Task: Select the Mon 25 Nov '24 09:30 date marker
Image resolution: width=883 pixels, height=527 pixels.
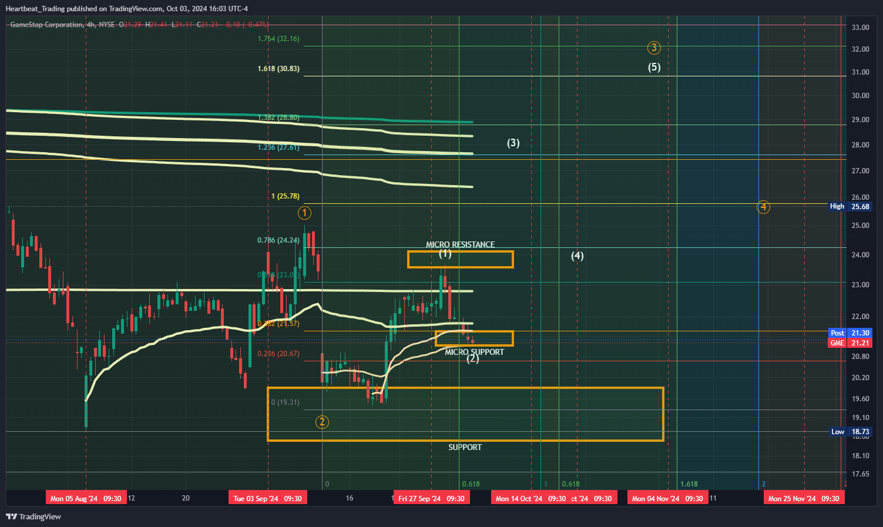Action: tap(804, 498)
